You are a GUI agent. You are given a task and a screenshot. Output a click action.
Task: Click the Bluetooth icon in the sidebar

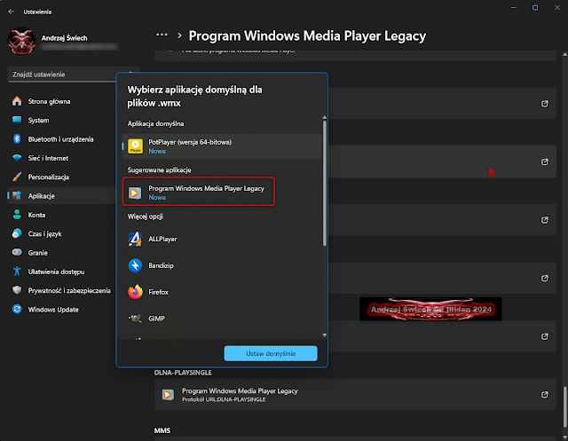(x=17, y=138)
